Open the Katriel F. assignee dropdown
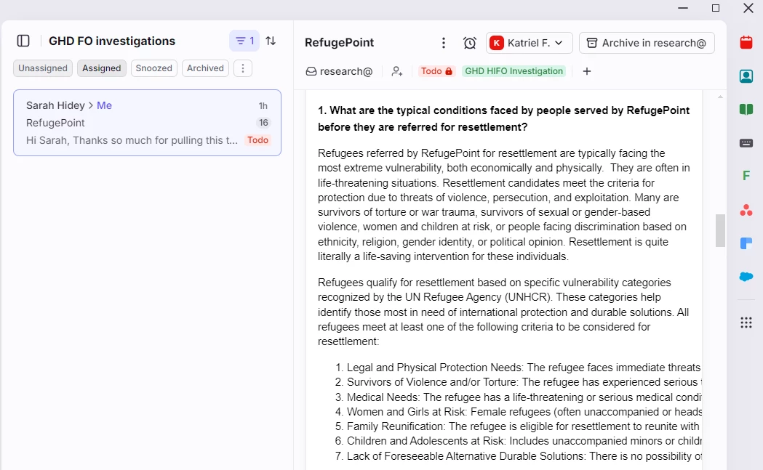Screen dimensions: 763x470 tap(529, 43)
